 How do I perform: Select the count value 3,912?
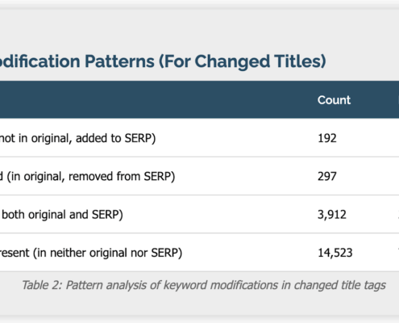(332, 215)
